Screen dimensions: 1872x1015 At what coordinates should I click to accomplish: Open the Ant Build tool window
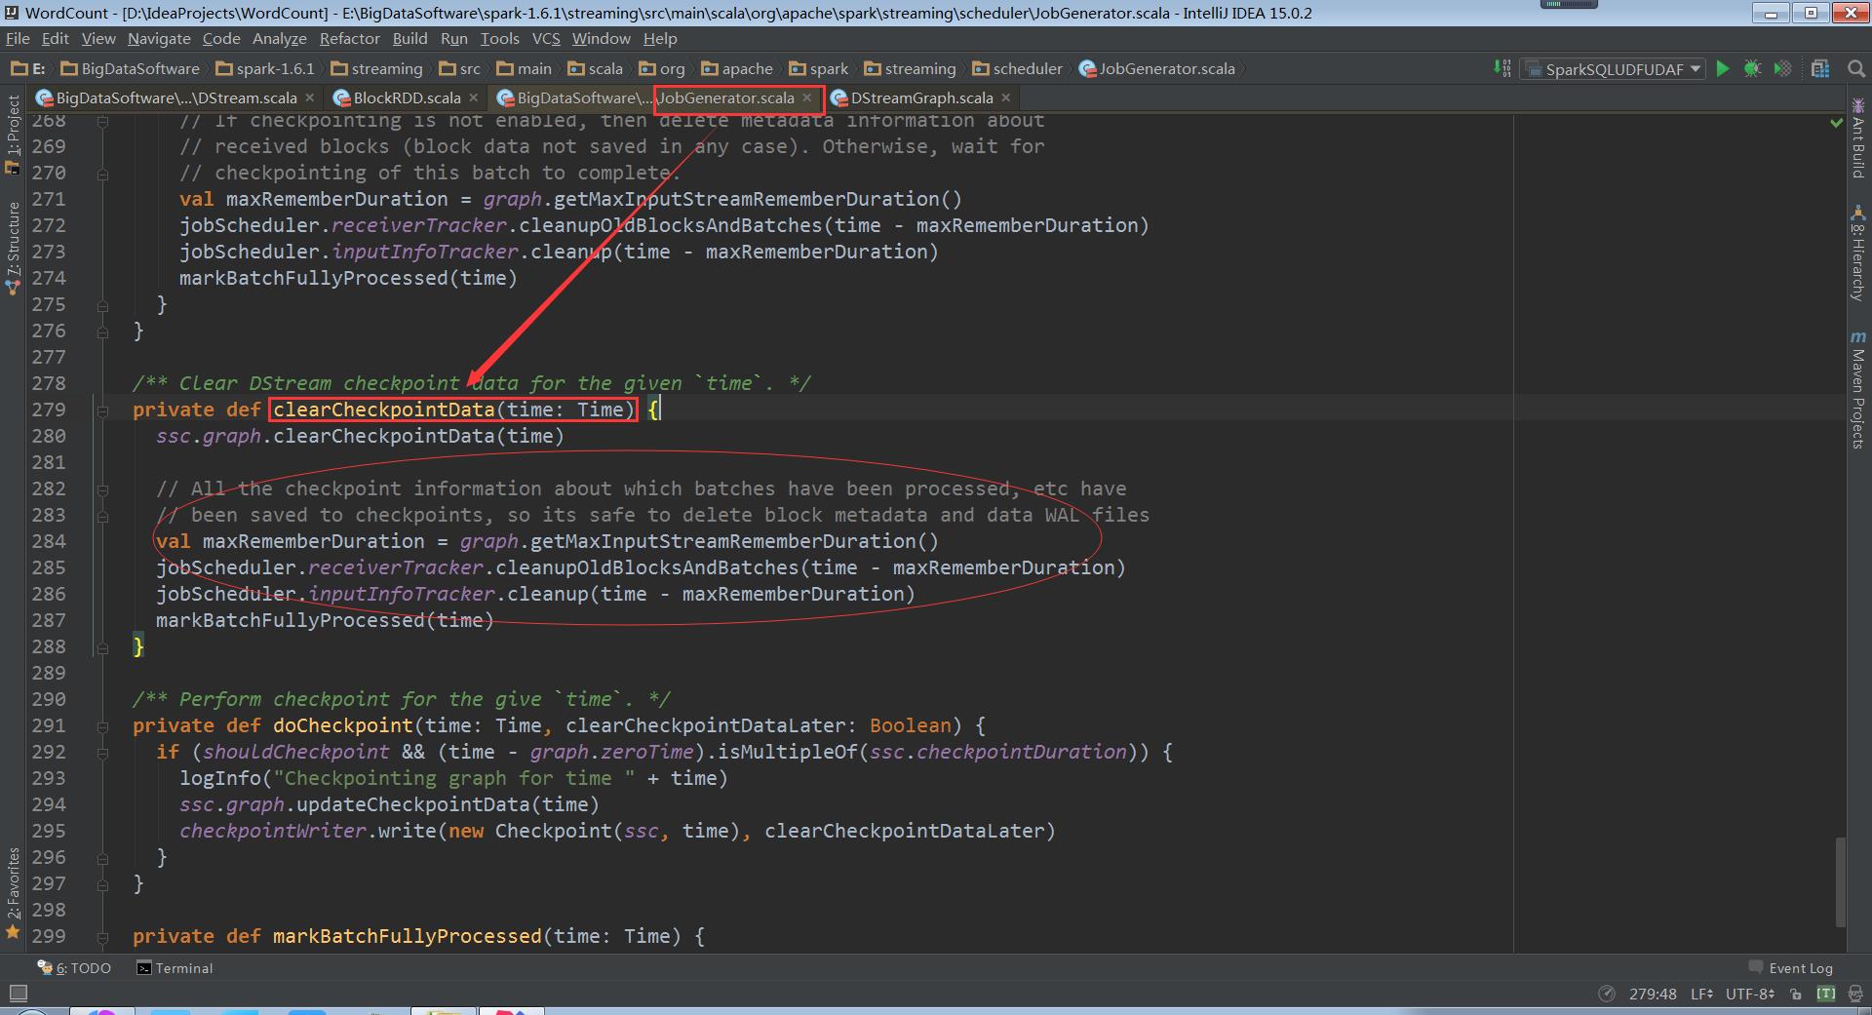point(1857,137)
